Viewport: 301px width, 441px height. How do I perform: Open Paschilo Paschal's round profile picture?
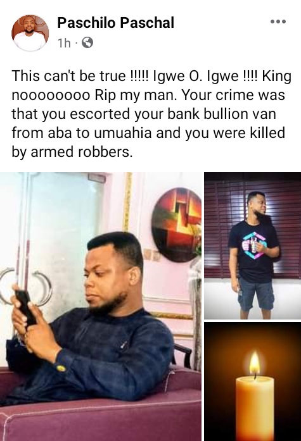pyautogui.click(x=30, y=33)
